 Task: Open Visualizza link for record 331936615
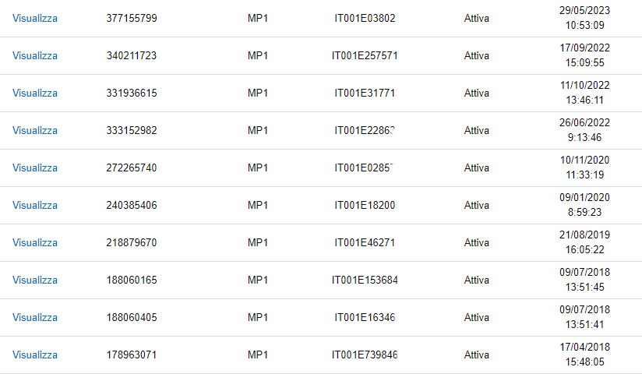click(x=35, y=93)
